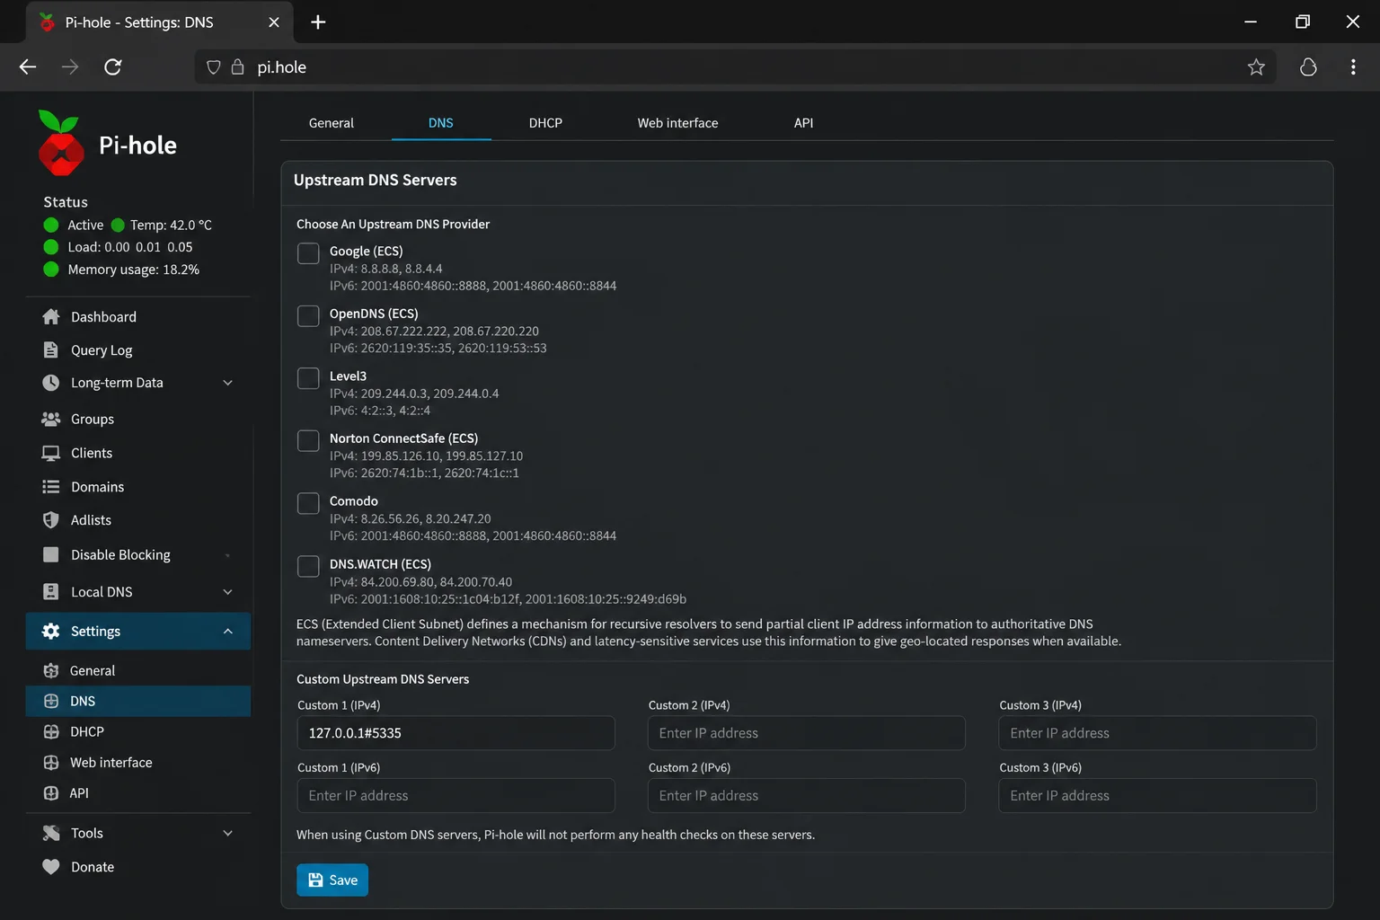Go back with the browser back arrow
This screenshot has width=1380, height=920.
click(28, 66)
